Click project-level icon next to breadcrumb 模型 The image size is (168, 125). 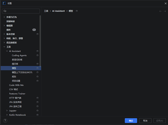[x=77, y=11]
